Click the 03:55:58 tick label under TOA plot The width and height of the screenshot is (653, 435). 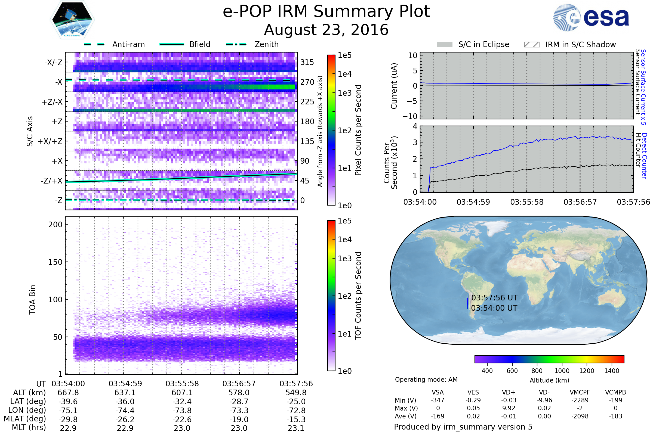pyautogui.click(x=182, y=384)
